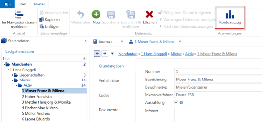Collapse the Mieter folder node
The width and height of the screenshot is (262, 122).
[12, 80]
